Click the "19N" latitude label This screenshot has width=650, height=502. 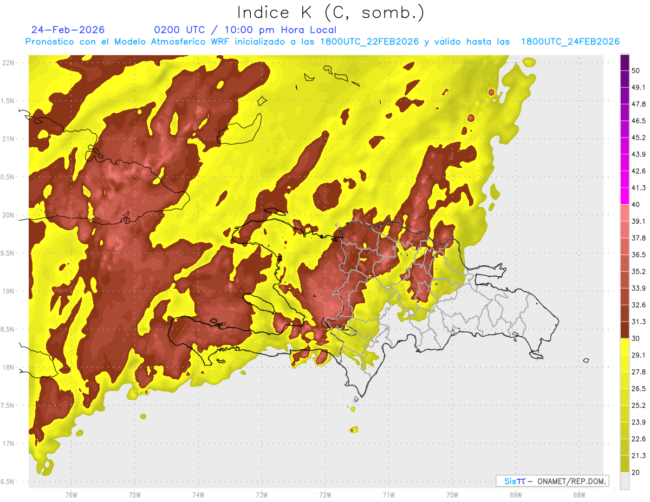tap(8, 291)
